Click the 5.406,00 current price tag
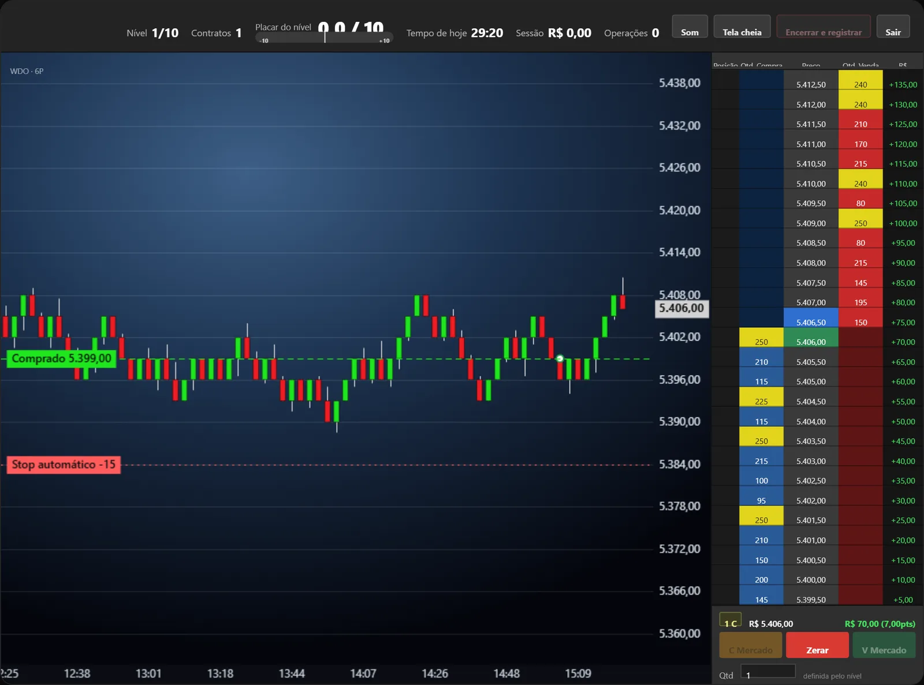Viewport: 924px width, 685px height. [681, 308]
